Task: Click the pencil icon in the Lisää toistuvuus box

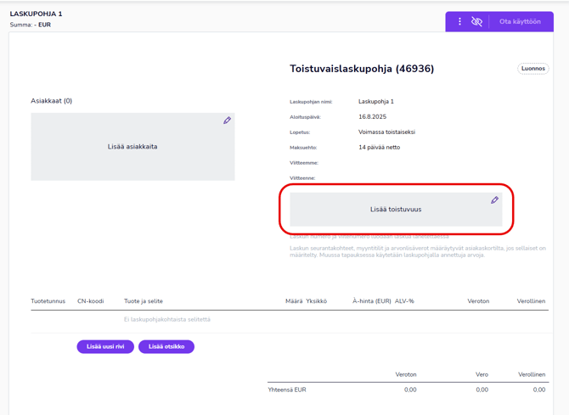Action: [494, 200]
